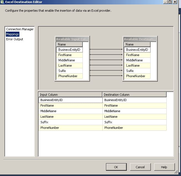Open PhoneNumber Input Column cell dropdown
The image size is (181, 176).
click(71, 128)
